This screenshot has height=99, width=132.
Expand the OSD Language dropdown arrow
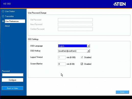pyautogui.click(x=88, y=46)
